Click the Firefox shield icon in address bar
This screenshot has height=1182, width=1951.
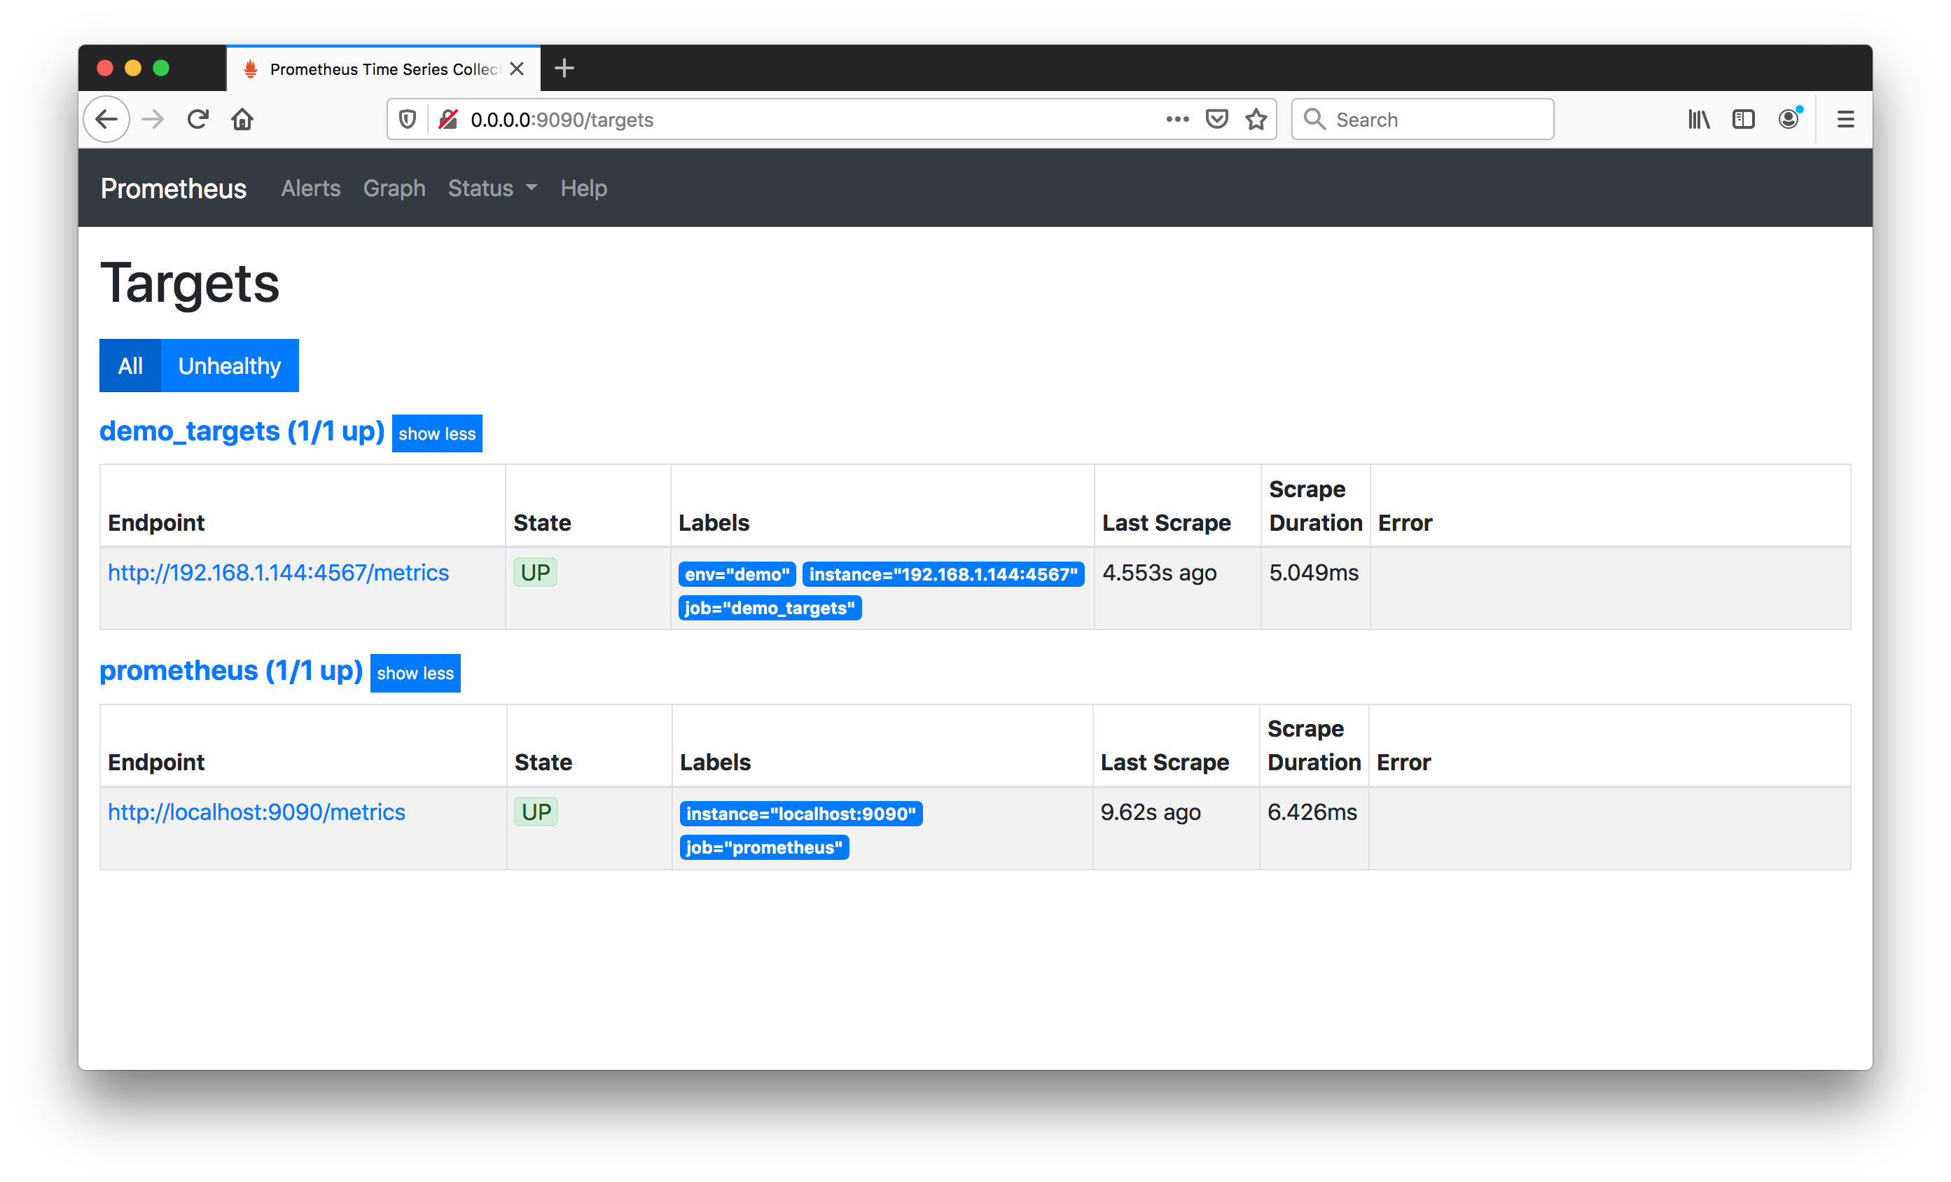point(405,118)
